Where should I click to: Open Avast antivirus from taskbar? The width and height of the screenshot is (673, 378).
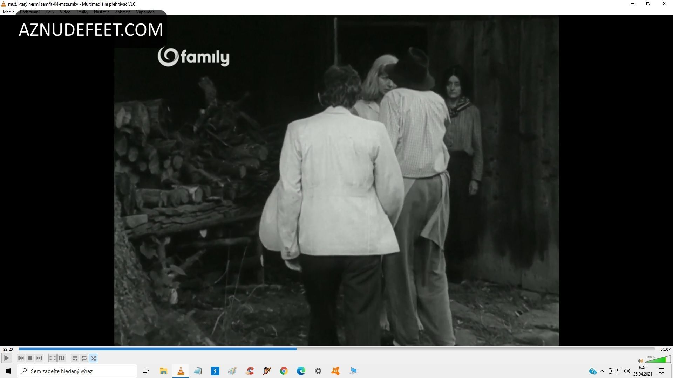click(335, 371)
